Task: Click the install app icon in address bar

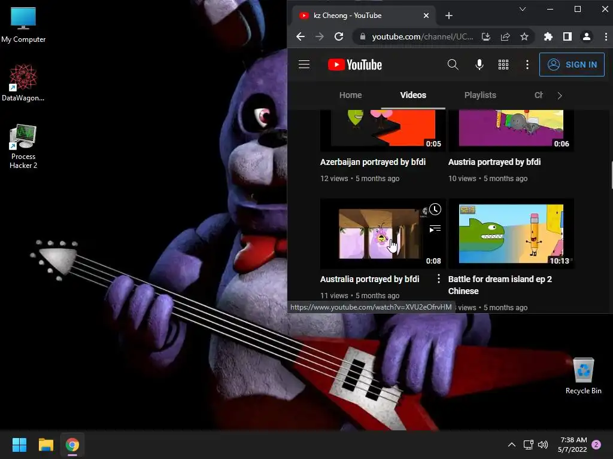Action: [x=485, y=36]
